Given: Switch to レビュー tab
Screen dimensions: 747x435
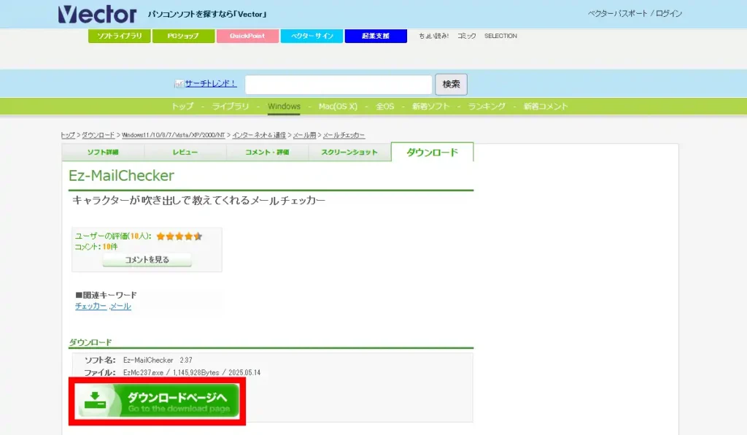Looking at the screenshot, I should tap(185, 153).
